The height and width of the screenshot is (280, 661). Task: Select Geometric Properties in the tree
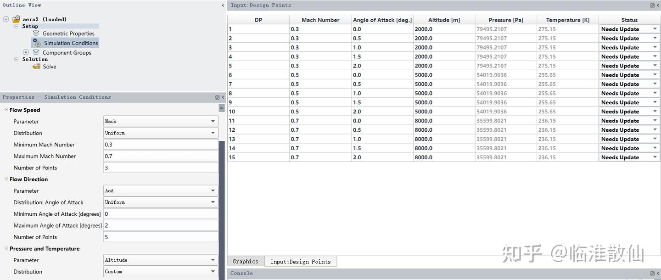(68, 34)
